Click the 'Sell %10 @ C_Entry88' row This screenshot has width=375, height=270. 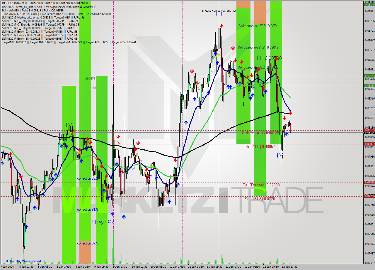tap(39, 28)
